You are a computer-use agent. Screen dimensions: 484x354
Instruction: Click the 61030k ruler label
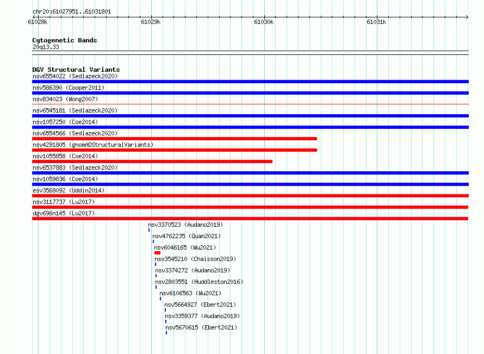point(264,22)
